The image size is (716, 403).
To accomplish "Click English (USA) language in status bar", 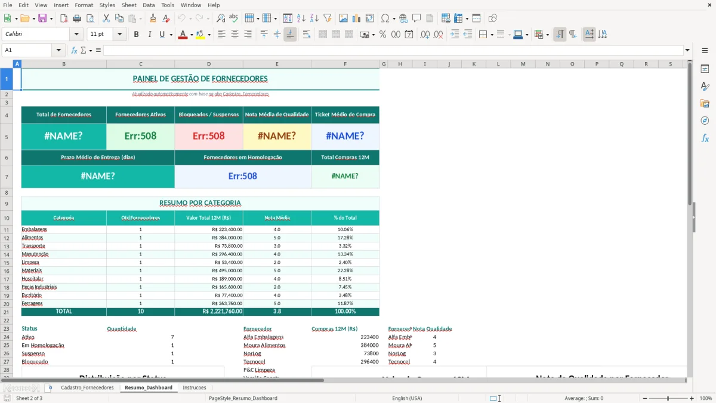I will 407,398.
